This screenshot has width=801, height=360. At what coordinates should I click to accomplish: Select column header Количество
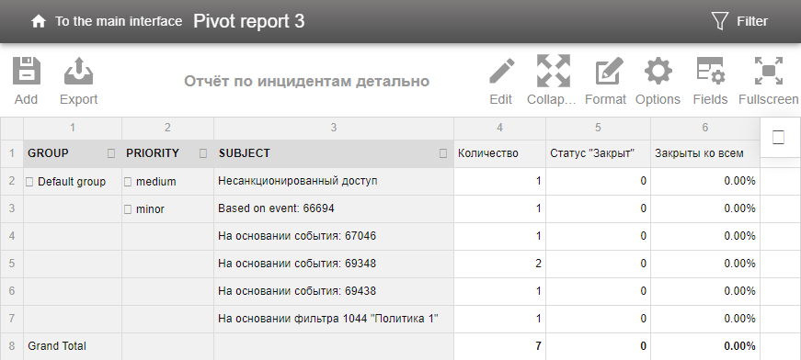(x=499, y=153)
